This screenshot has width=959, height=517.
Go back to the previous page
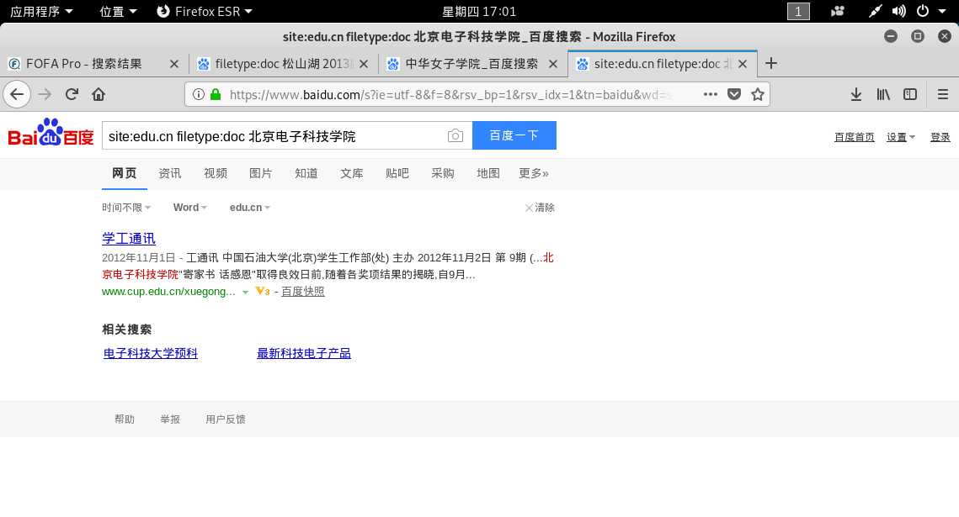(x=17, y=95)
